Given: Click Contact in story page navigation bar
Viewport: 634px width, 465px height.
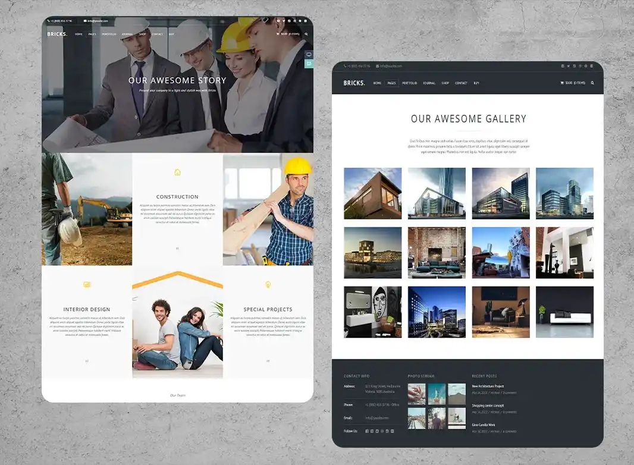Looking at the screenshot, I should [x=157, y=34].
